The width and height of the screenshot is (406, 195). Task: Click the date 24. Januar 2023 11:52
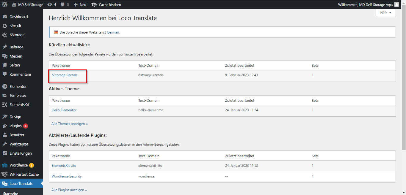(x=241, y=165)
